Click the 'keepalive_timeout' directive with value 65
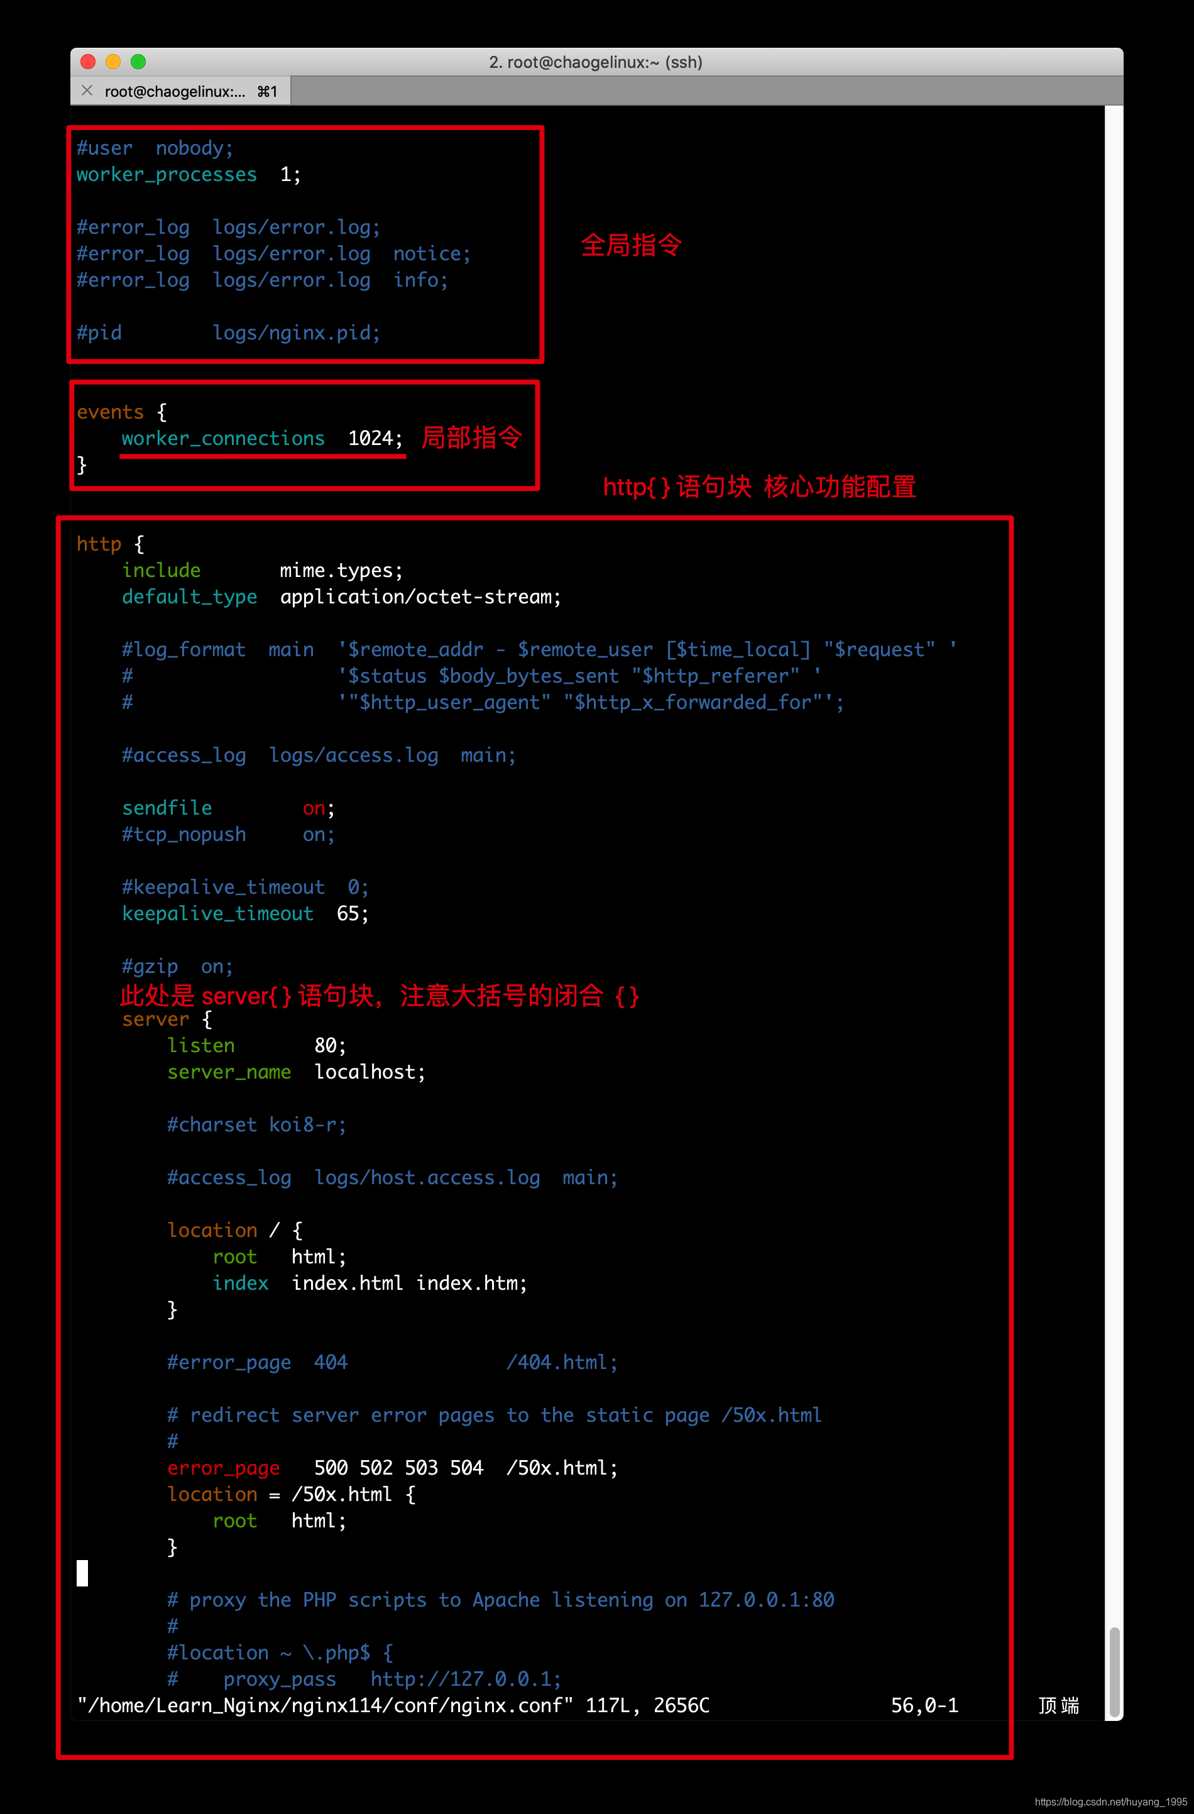The height and width of the screenshot is (1814, 1194). pos(218,914)
